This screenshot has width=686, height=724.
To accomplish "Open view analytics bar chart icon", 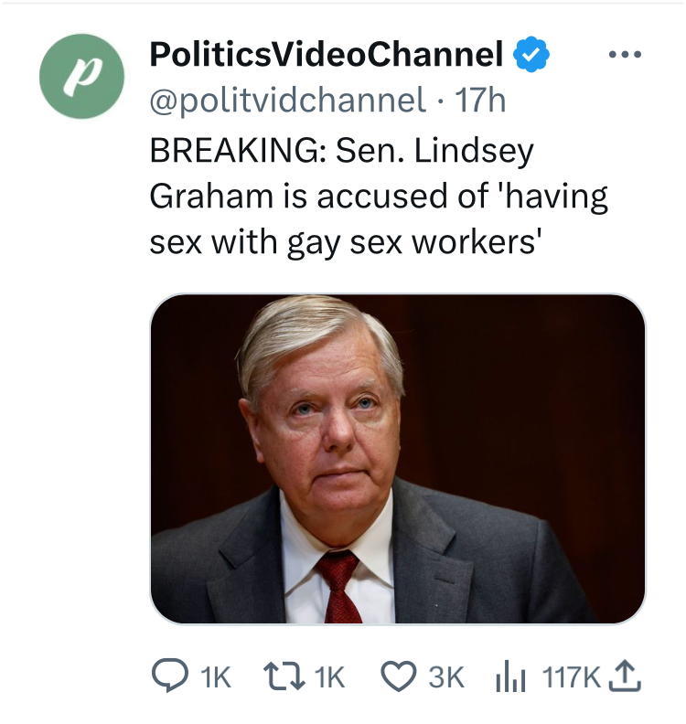I will [x=510, y=677].
